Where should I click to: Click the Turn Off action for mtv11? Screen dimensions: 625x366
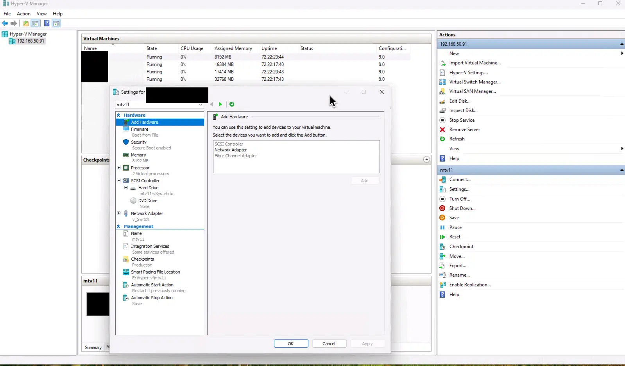[x=460, y=199]
